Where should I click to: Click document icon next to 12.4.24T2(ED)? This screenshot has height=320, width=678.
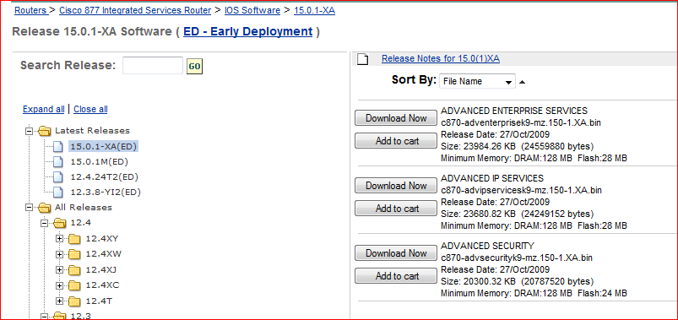58,177
